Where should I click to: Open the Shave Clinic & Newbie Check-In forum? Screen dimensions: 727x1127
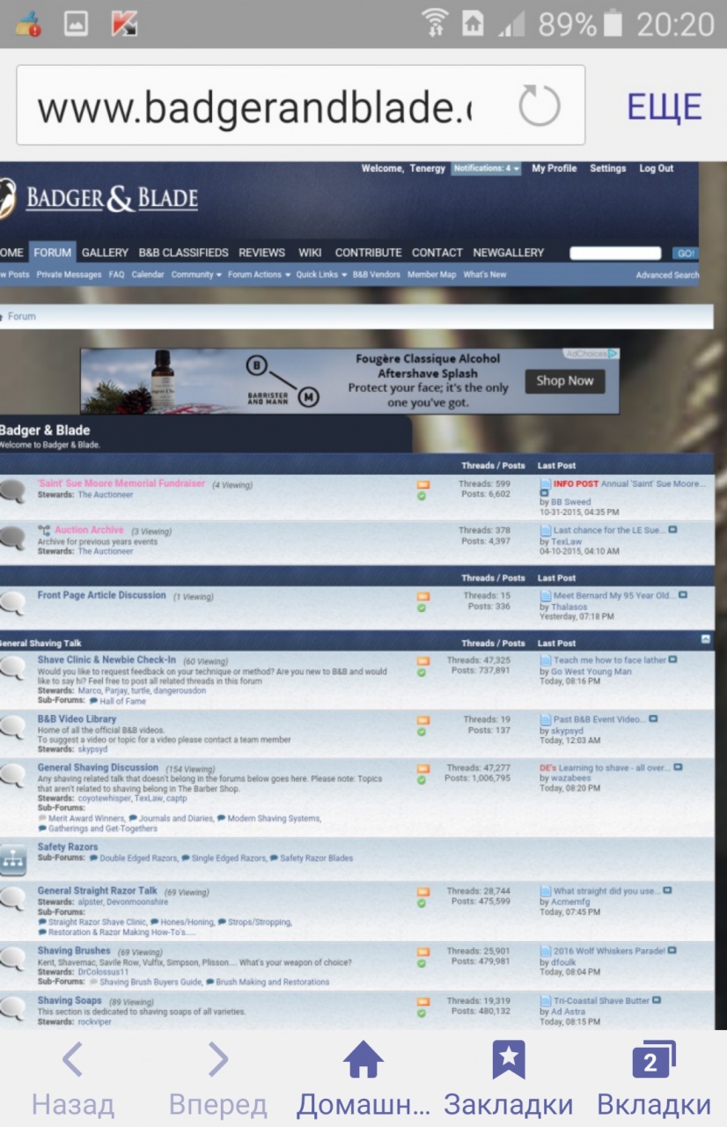[106, 659]
